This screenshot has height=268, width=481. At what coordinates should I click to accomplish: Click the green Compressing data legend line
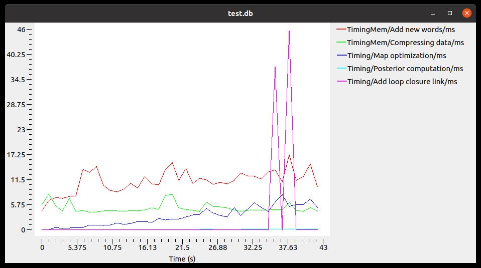coord(341,43)
